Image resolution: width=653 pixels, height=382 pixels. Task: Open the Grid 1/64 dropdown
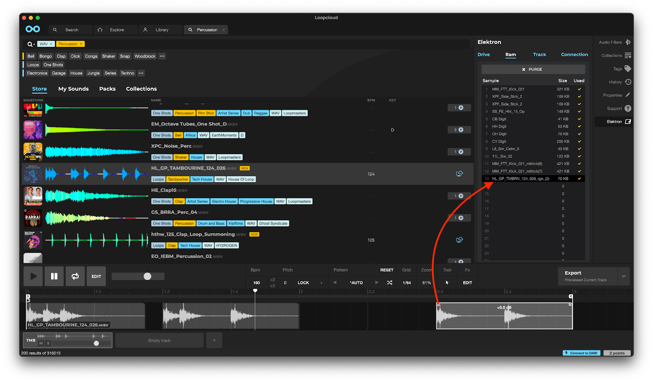407,283
